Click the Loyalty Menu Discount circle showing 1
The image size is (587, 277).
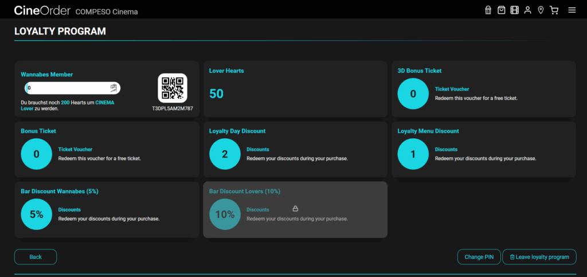point(413,154)
